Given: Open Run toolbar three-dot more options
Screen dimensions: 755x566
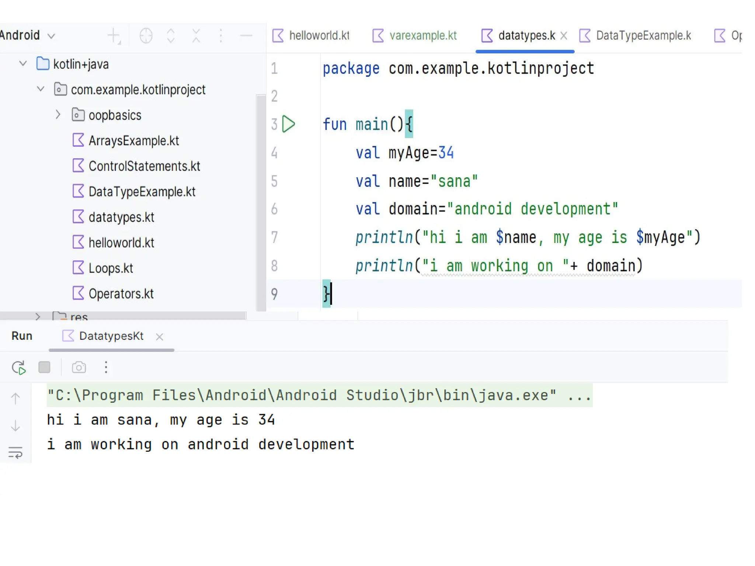Looking at the screenshot, I should pyautogui.click(x=106, y=367).
